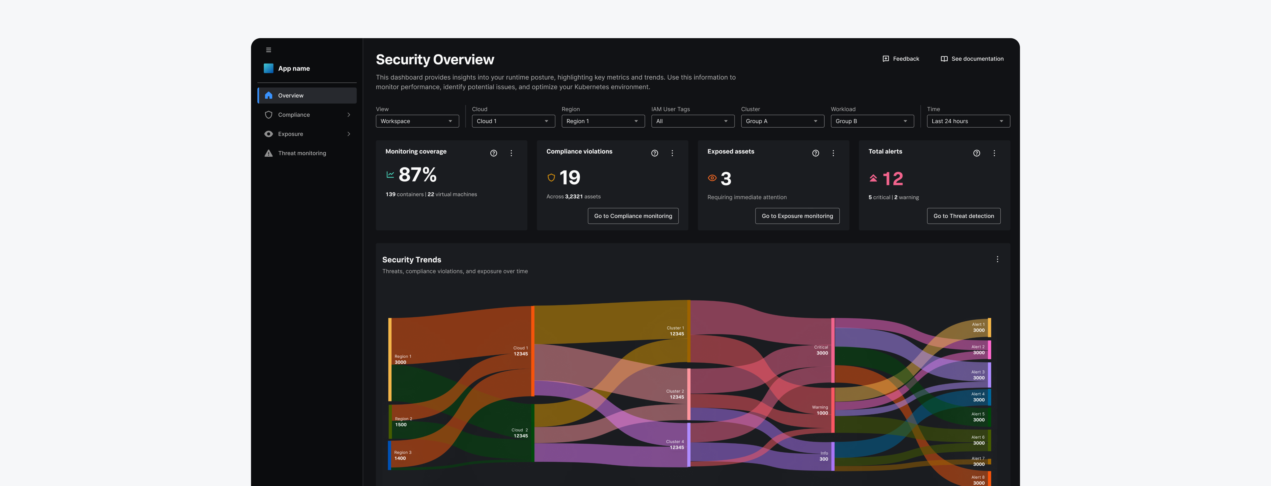
Task: Click the hamburger menu icon in sidebar
Action: 268,50
